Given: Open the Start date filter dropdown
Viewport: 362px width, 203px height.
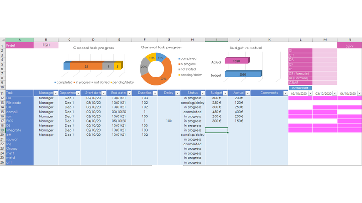Looking at the screenshot, I should pyautogui.click(x=103, y=93).
